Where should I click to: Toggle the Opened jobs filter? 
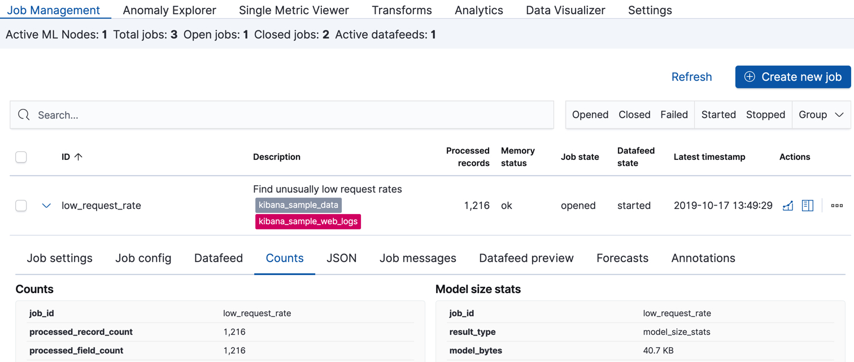590,115
